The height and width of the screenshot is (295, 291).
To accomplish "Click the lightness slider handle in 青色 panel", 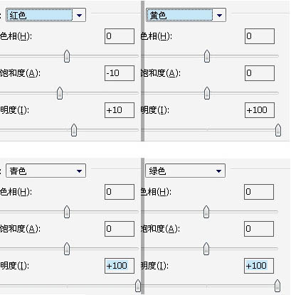I will pyautogui.click(x=138, y=286).
